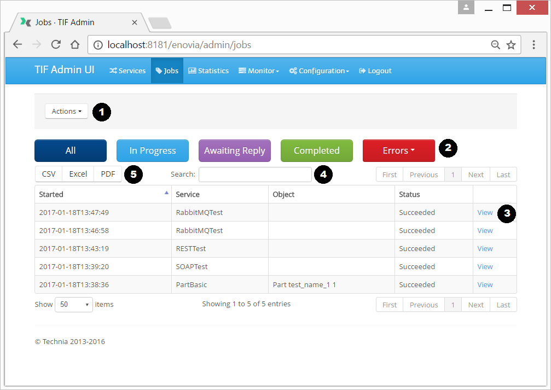Click the zoom magnifier icon in address bar
The image size is (551, 390).
(x=495, y=45)
